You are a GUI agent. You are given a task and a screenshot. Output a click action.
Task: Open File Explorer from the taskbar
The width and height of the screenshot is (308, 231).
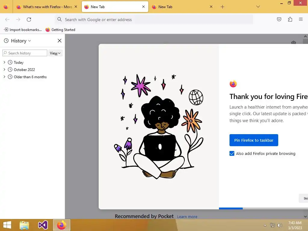point(24,225)
